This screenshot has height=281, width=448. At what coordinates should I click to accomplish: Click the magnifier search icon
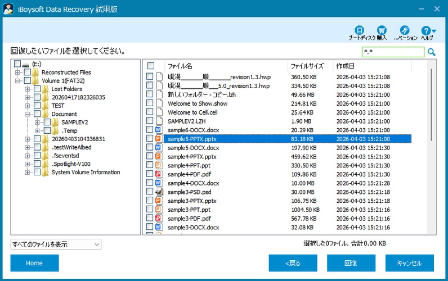432,52
